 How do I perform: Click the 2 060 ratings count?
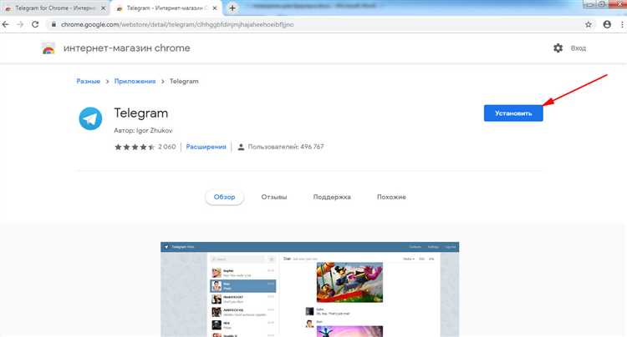click(166, 147)
